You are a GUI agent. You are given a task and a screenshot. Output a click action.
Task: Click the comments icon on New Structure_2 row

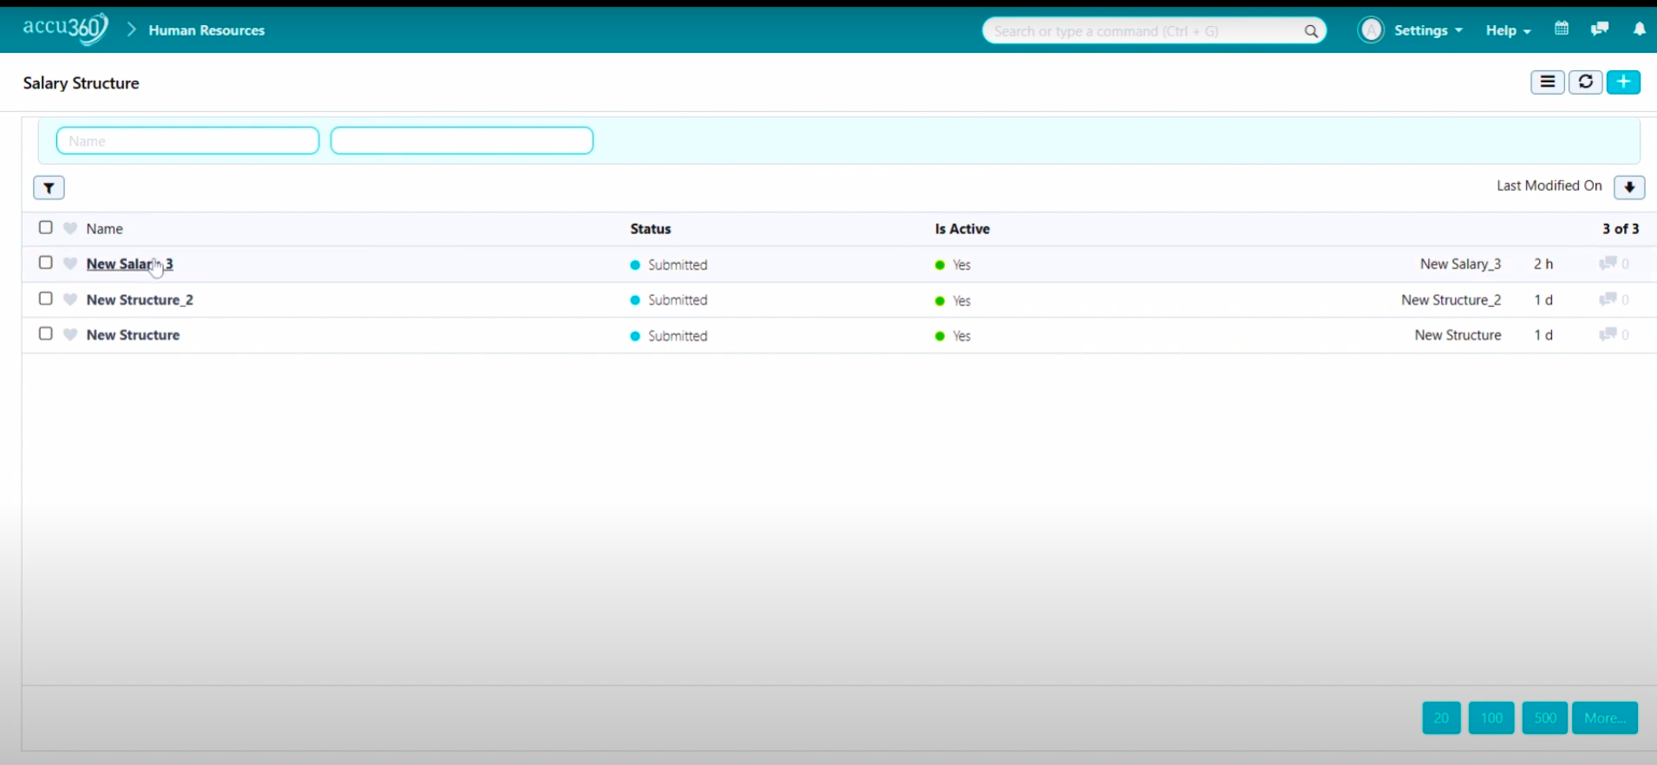click(x=1608, y=298)
